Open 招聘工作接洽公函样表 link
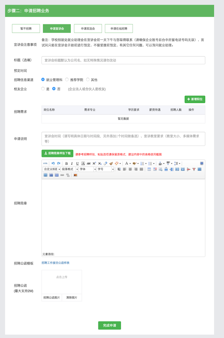This screenshot has height=338, width=224. [55, 263]
